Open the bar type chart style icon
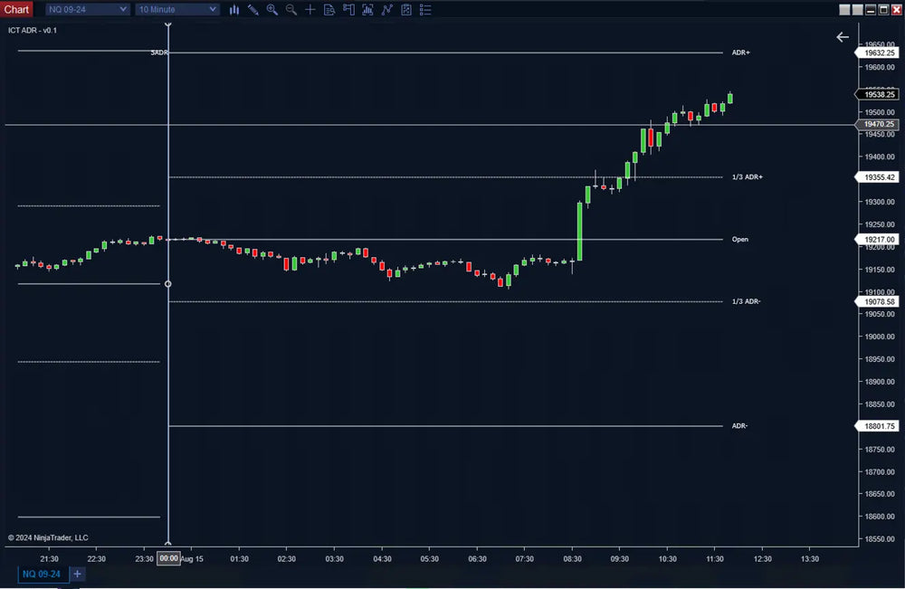This screenshot has width=905, height=589. click(x=234, y=9)
